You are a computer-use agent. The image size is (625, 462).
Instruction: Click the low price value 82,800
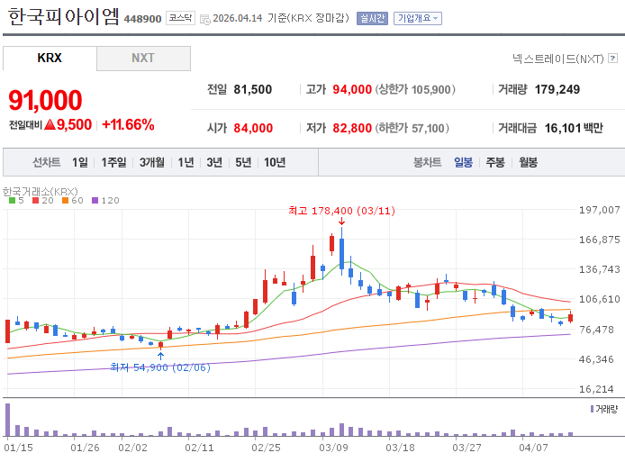click(x=352, y=128)
